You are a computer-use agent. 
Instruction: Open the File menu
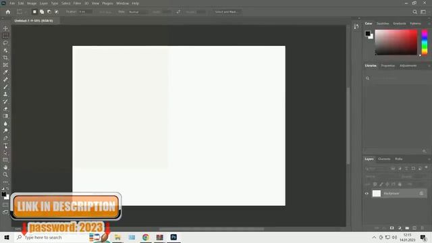point(12,3)
